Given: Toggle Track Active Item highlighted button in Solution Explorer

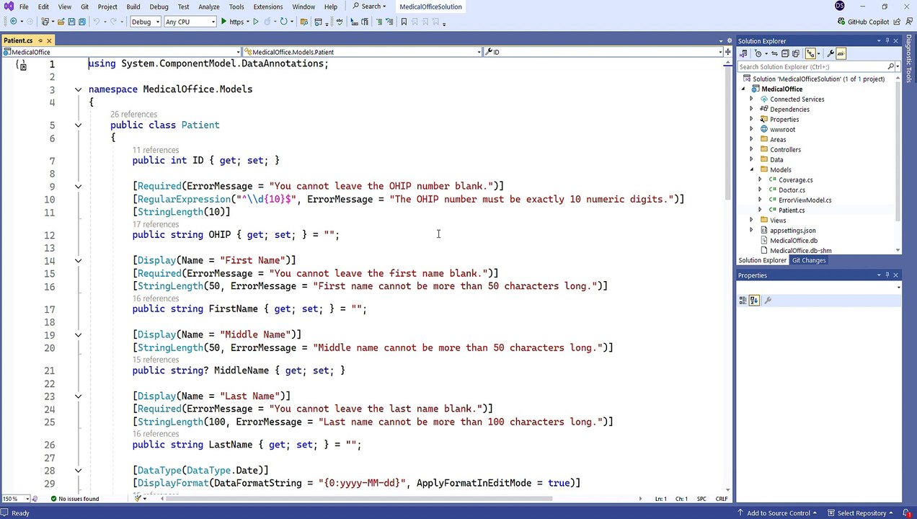Looking at the screenshot, I should (x=810, y=53).
